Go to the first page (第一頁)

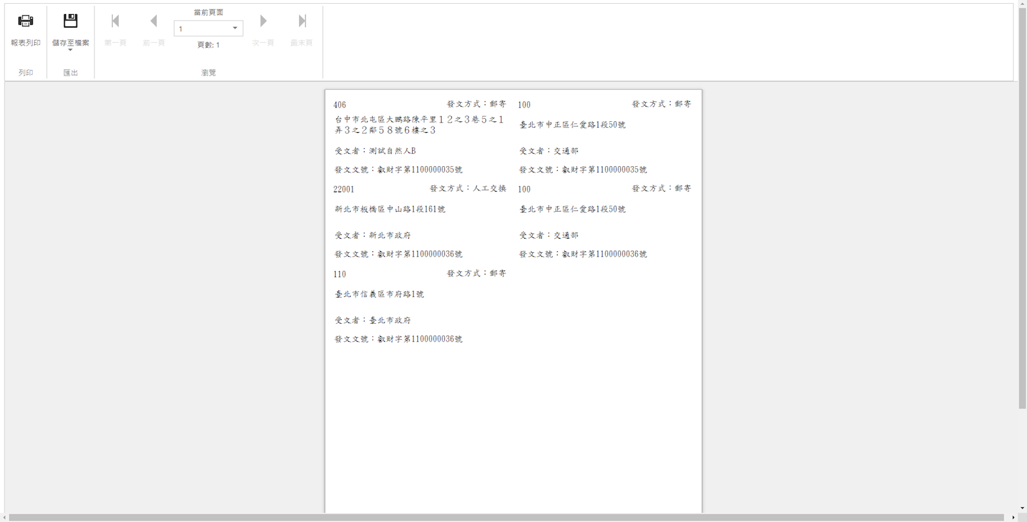pyautogui.click(x=116, y=21)
